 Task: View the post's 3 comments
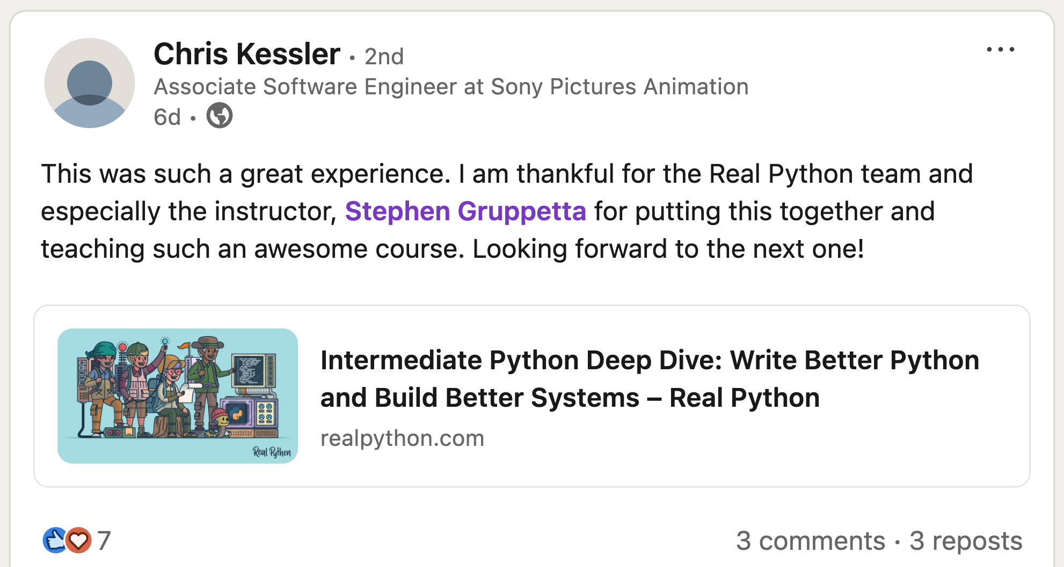[811, 541]
